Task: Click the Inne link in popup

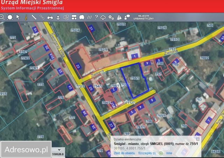Action: pos(169,153)
